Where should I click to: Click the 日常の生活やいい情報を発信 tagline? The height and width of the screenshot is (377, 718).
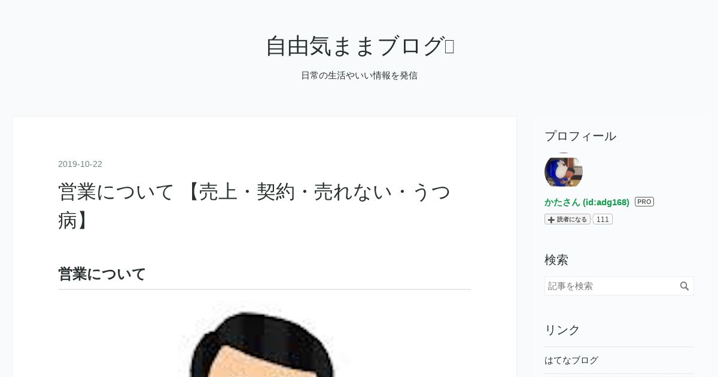click(359, 75)
